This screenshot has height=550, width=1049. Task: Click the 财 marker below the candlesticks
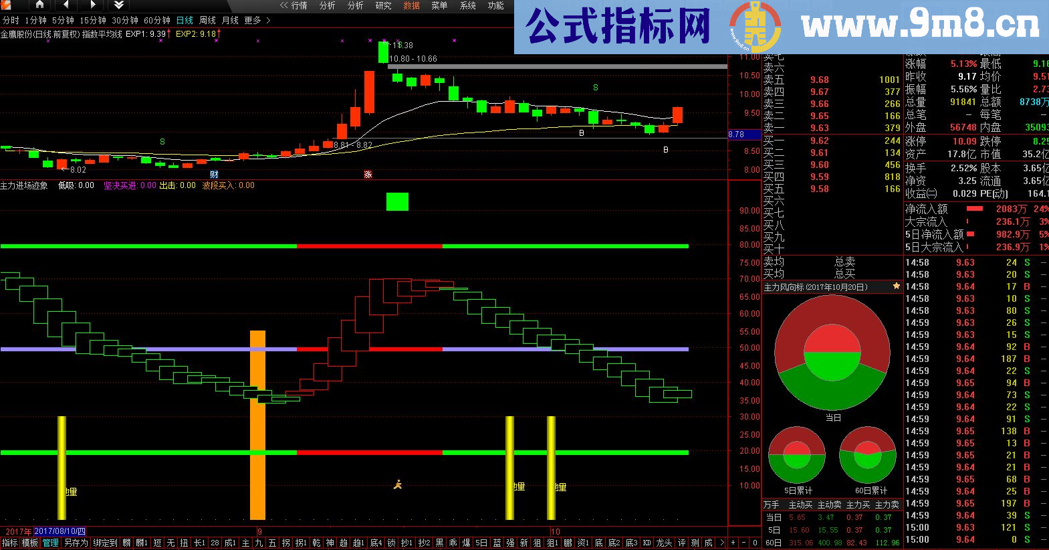(214, 175)
